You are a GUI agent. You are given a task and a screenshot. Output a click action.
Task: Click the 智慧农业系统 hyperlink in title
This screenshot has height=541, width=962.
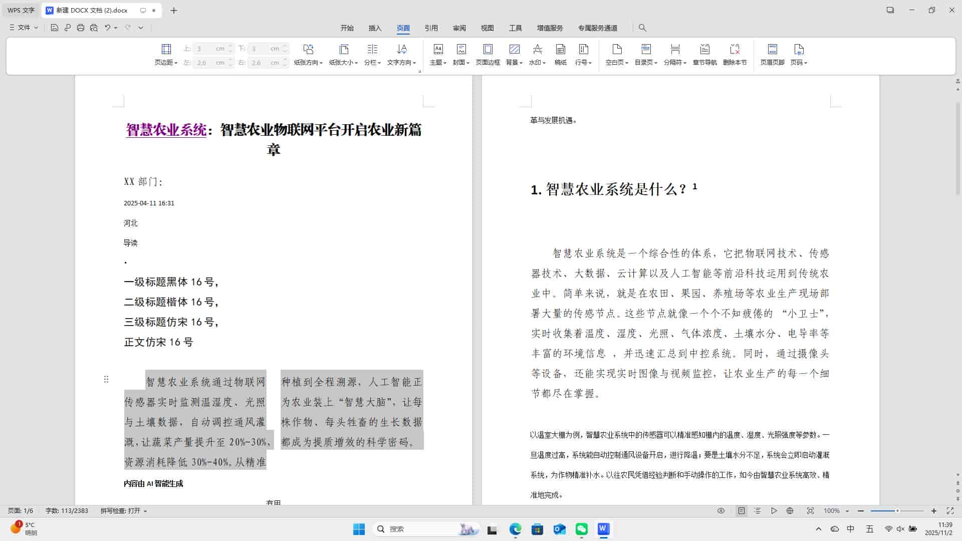(x=166, y=130)
